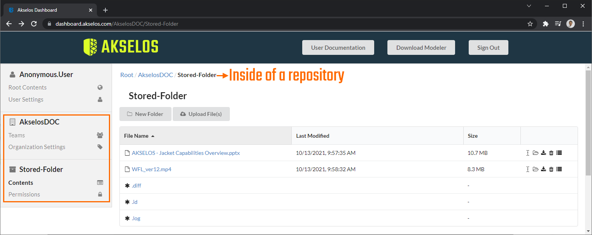Go back to the previous page
The width and height of the screenshot is (592, 235).
[9, 24]
